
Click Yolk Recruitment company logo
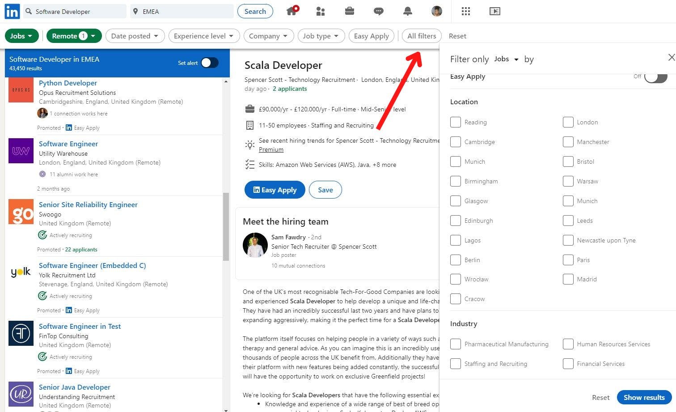pyautogui.click(x=21, y=272)
